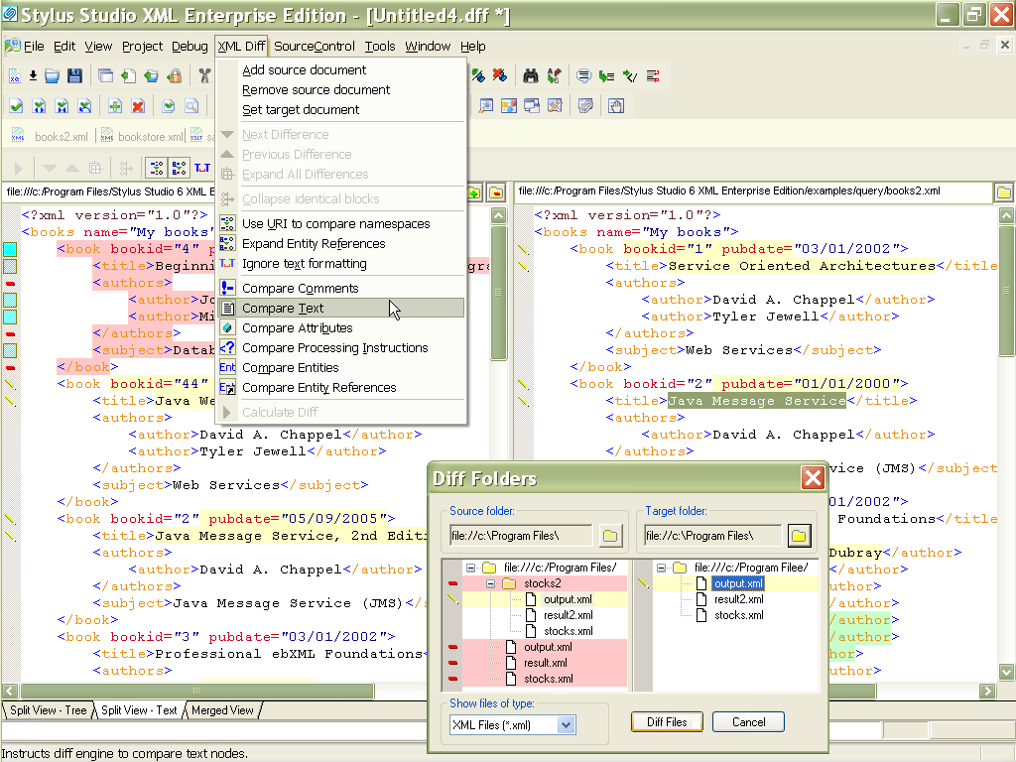The height and width of the screenshot is (762, 1016).
Task: Click the T…T ignore text formatting toolbar icon
Action: 201,169
